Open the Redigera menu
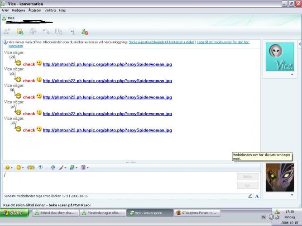Image resolution: width=302 pixels, height=226 pixels. [x=19, y=10]
